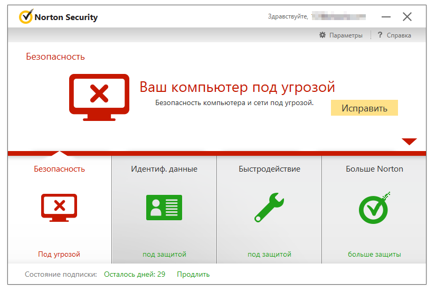
Task: Close the Norton Security window
Action: coord(407,17)
